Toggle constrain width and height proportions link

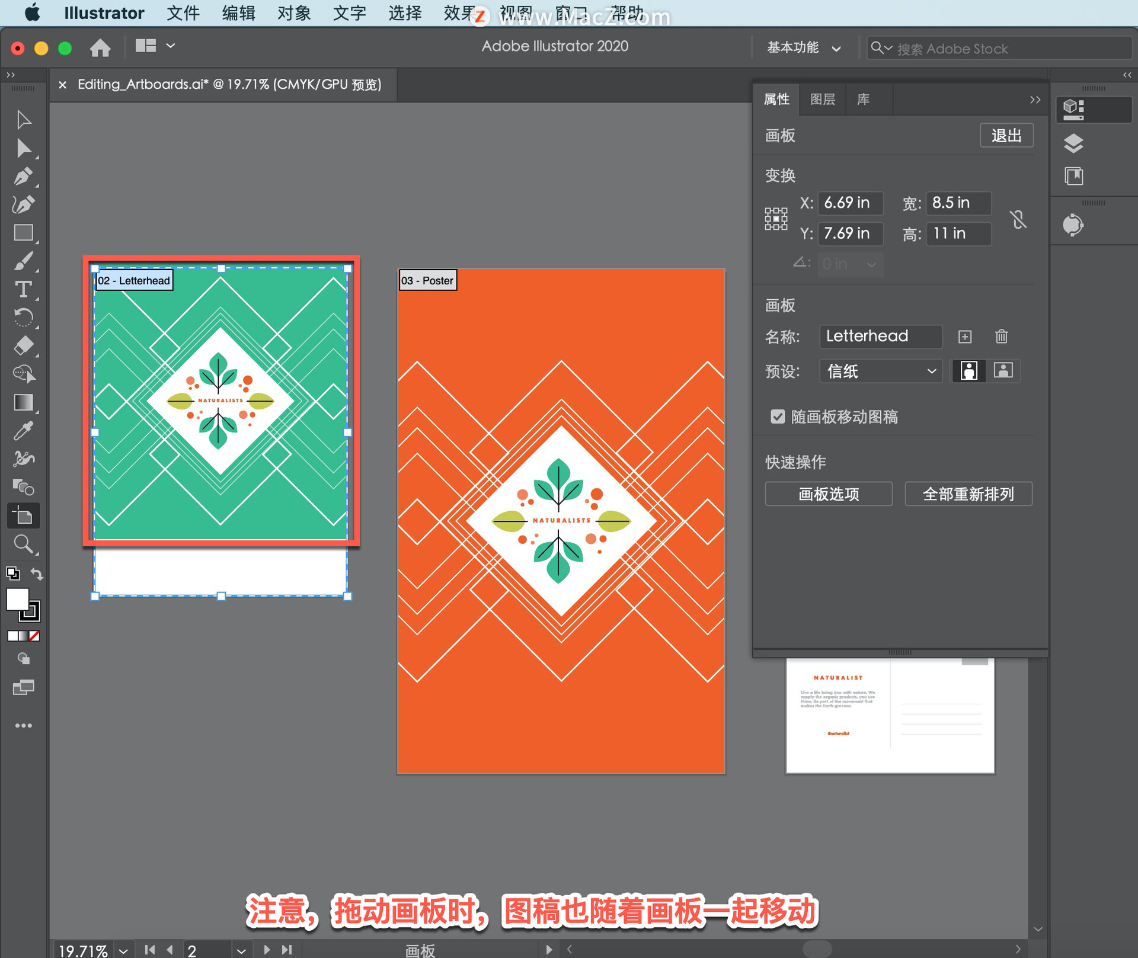click(x=1018, y=219)
